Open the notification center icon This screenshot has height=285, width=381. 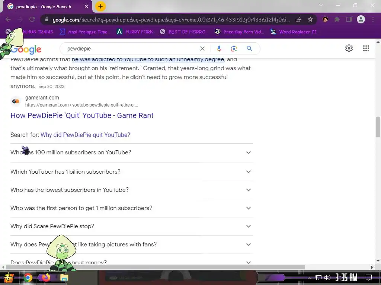369,278
